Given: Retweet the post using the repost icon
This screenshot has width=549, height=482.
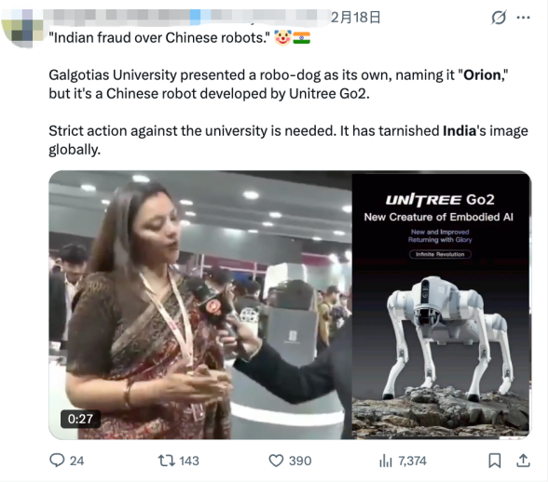Looking at the screenshot, I should coord(166,461).
